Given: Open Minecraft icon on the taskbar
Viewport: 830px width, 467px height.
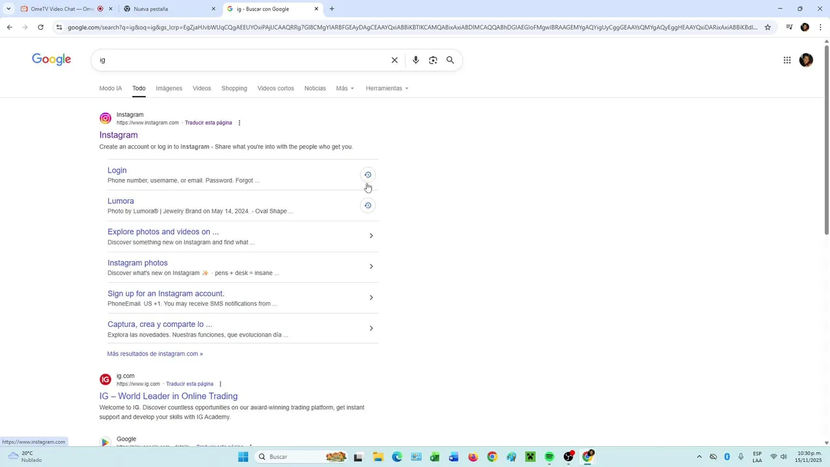Looking at the screenshot, I should pos(530,457).
